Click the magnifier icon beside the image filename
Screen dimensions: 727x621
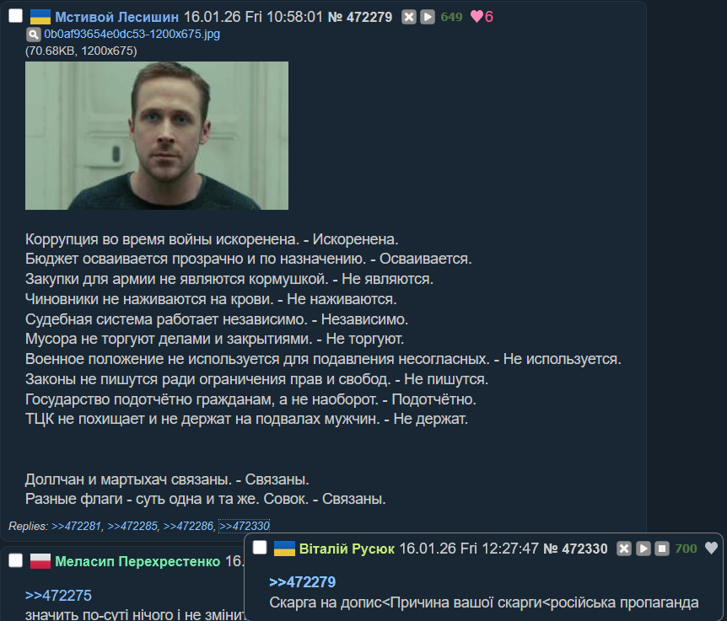click(x=34, y=35)
